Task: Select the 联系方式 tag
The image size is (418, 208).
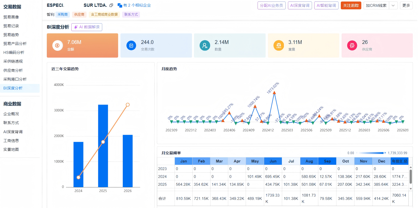Action: tap(131, 15)
